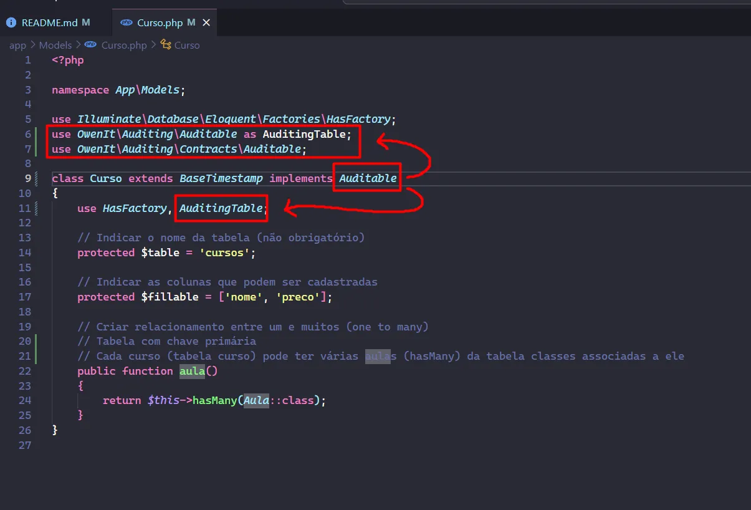751x510 pixels.
Task: Select the Curso.php editor tab
Action: pos(160,22)
